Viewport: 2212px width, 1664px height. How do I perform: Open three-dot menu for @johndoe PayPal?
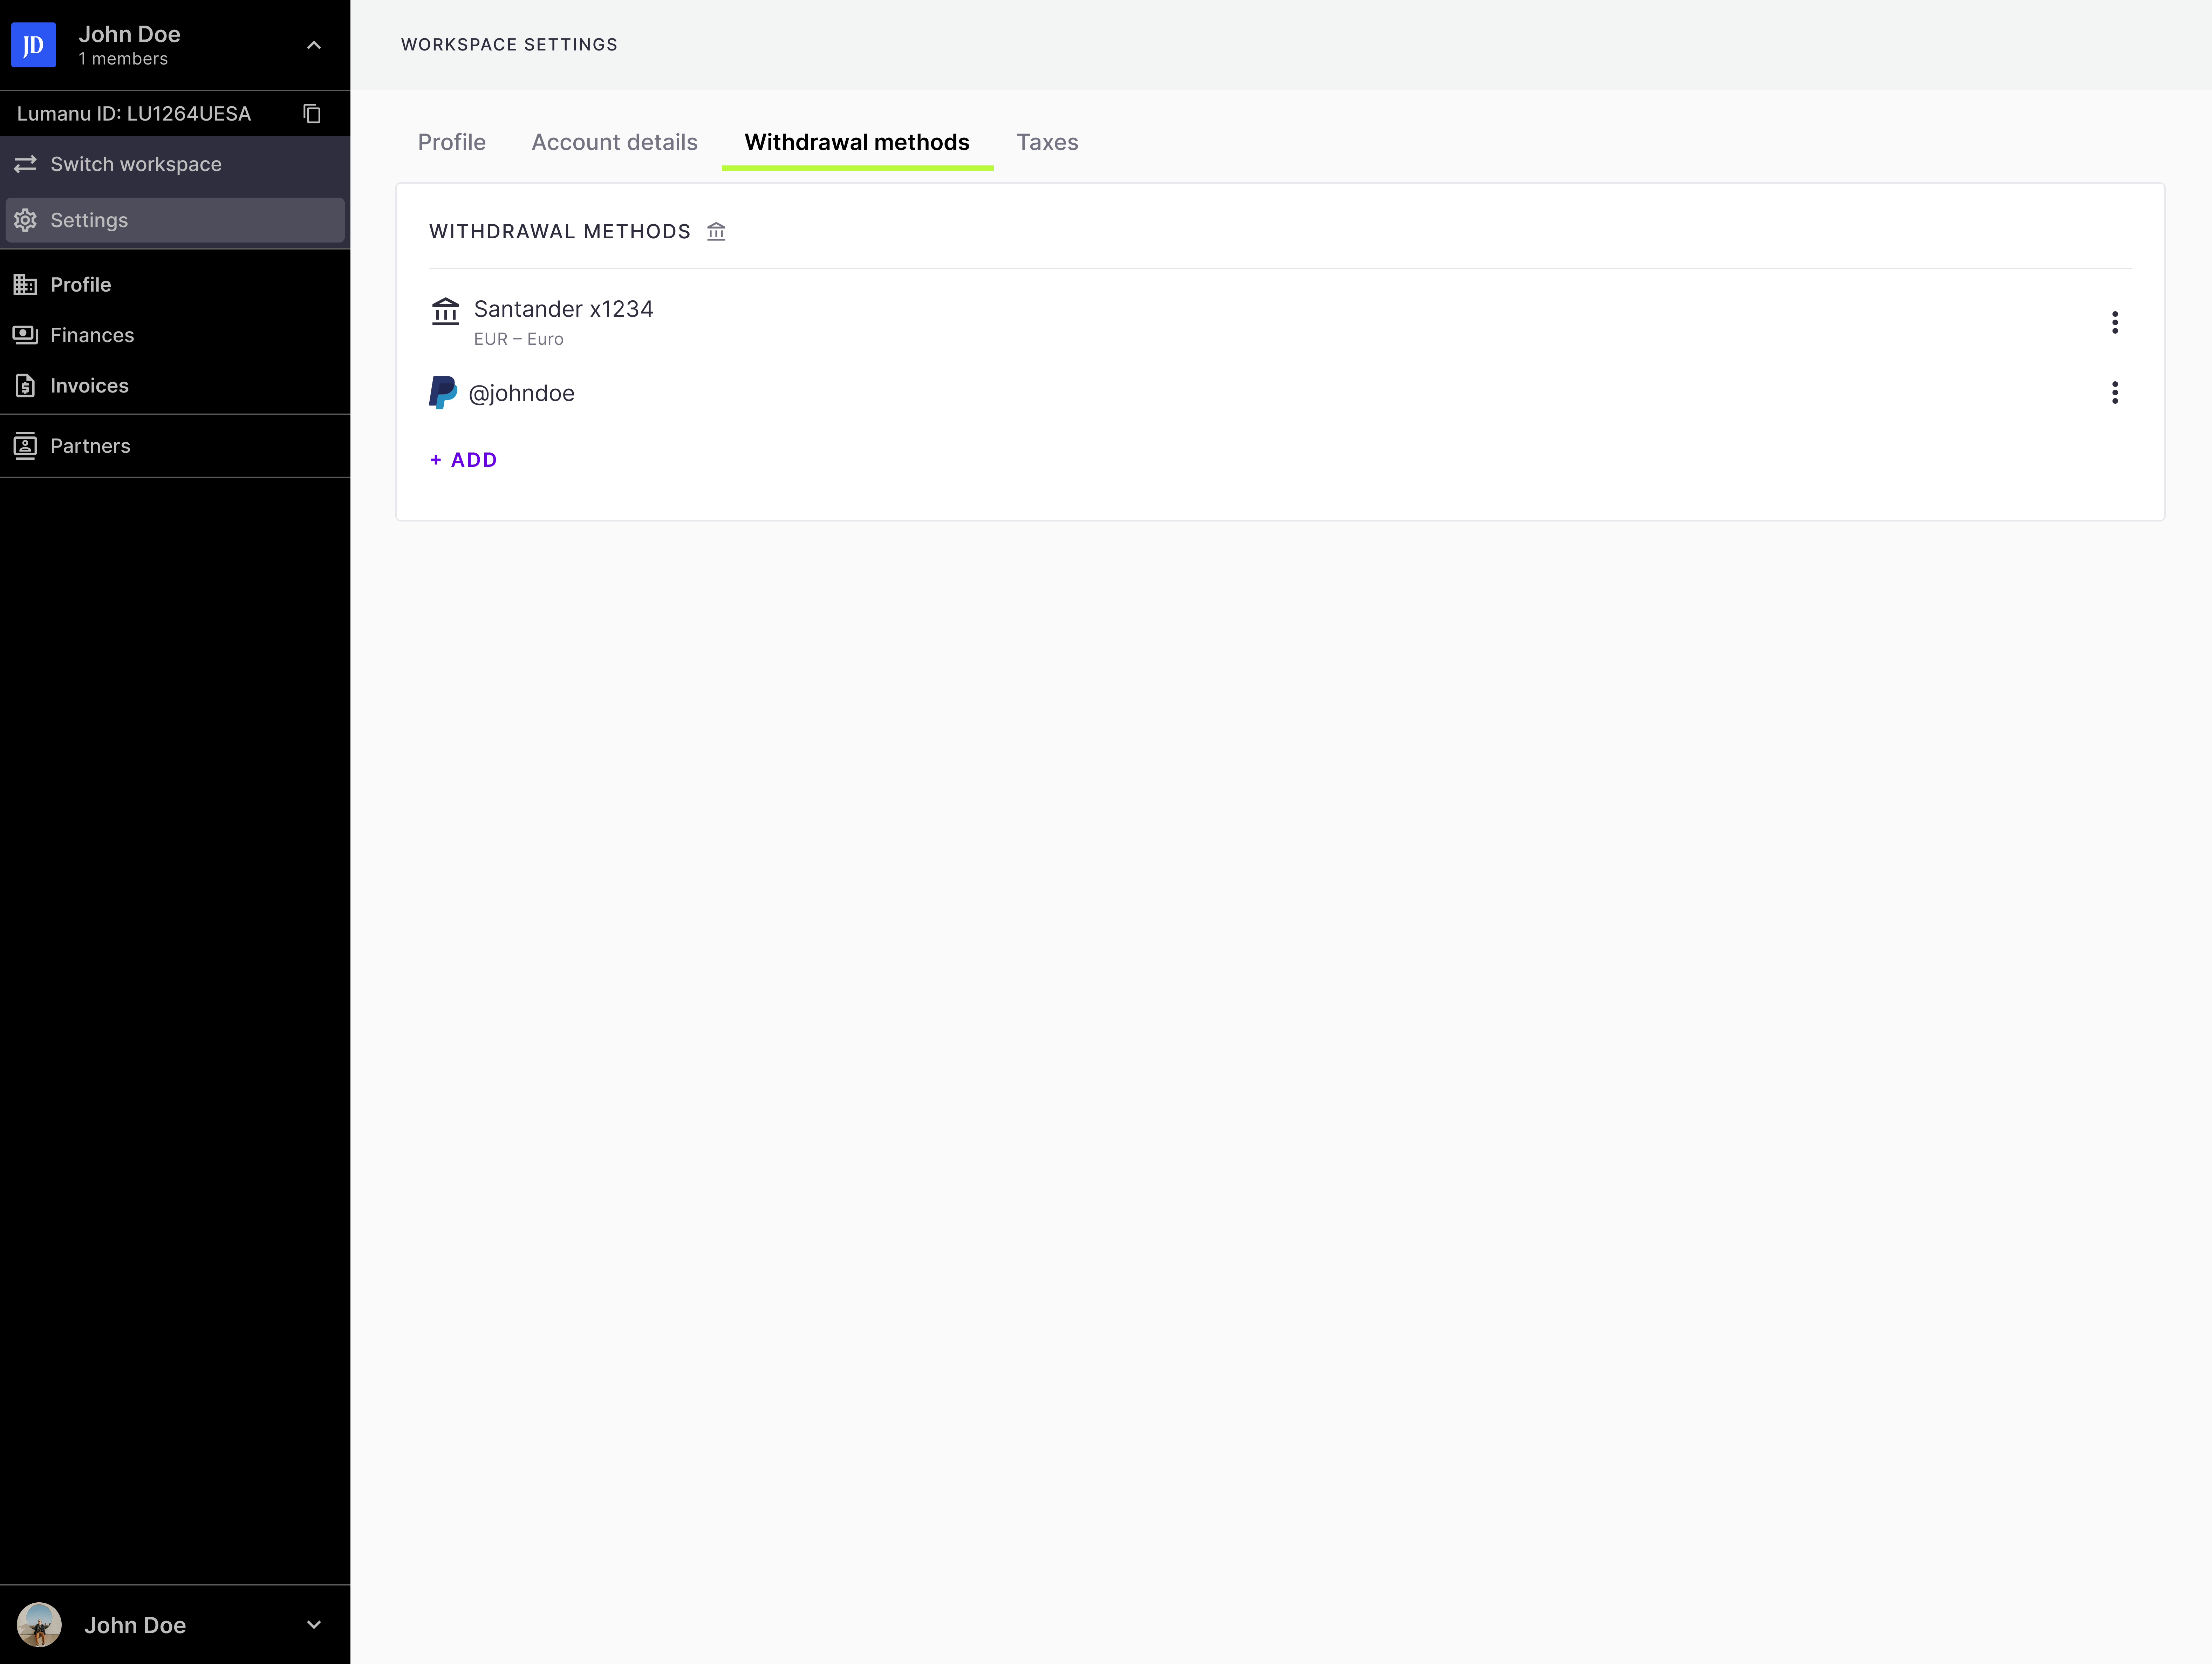pos(2114,392)
